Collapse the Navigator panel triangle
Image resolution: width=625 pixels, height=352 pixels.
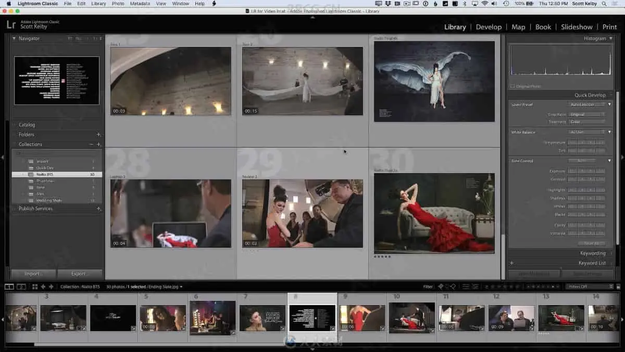(x=14, y=39)
